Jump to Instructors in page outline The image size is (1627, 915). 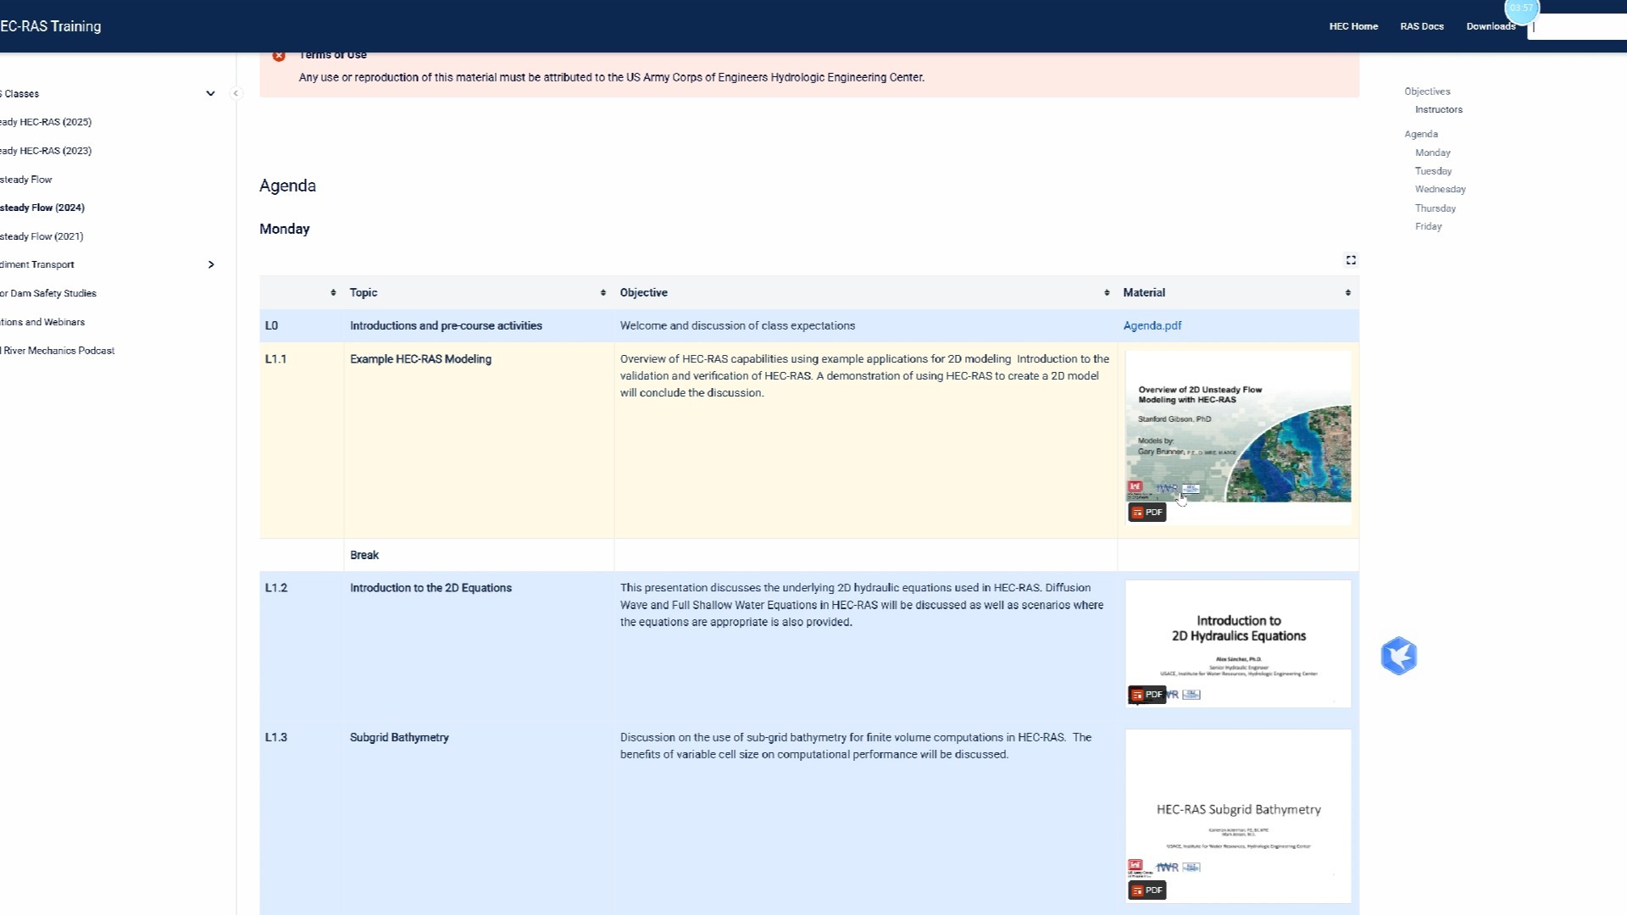coord(1438,109)
